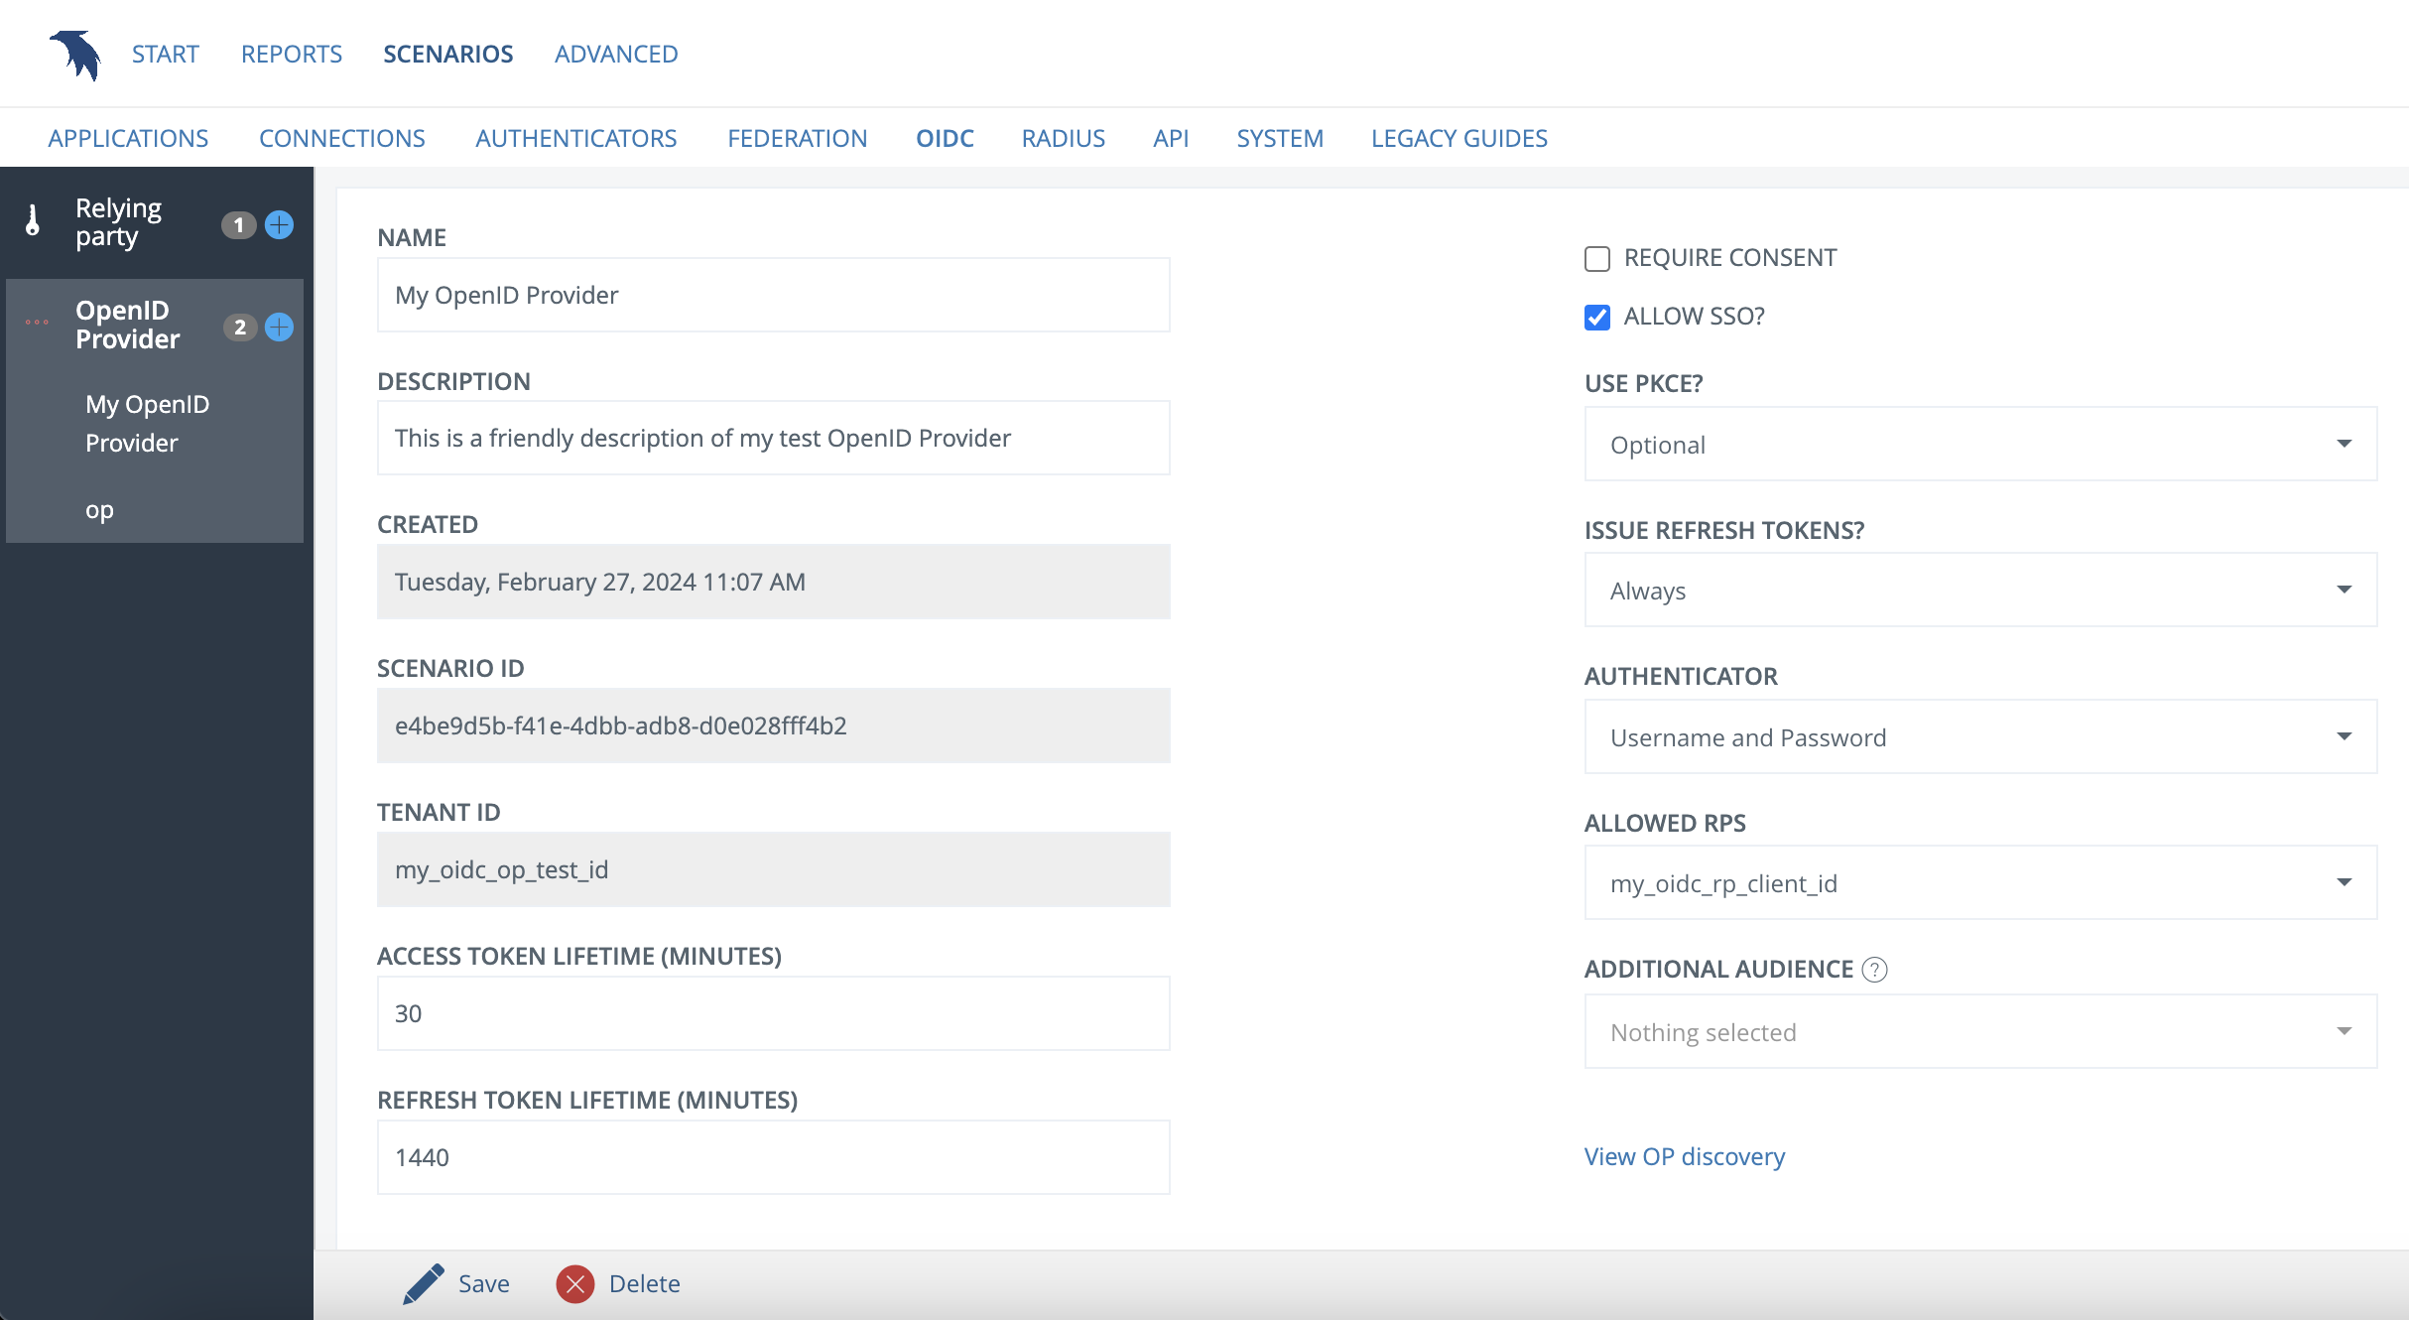Click the Created date field
This screenshot has width=2409, height=1320.
[x=774, y=582]
